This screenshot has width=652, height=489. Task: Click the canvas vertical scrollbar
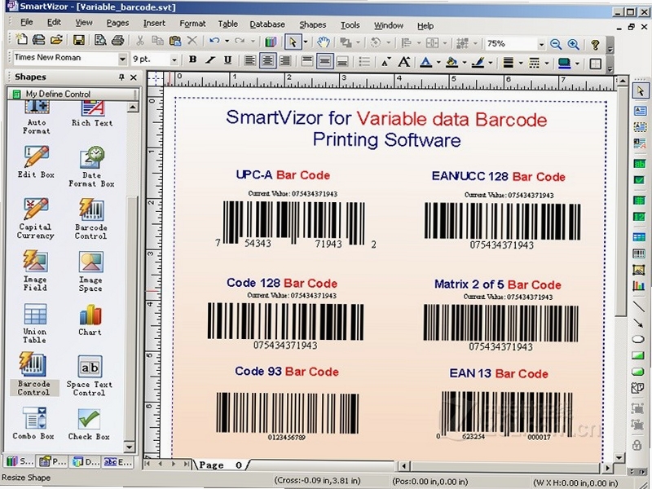point(622,271)
